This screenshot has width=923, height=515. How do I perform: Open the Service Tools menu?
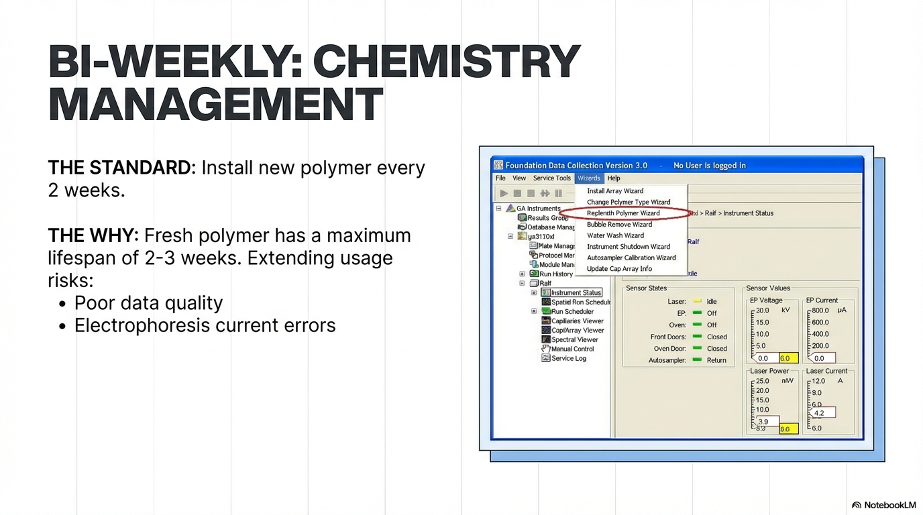(551, 178)
